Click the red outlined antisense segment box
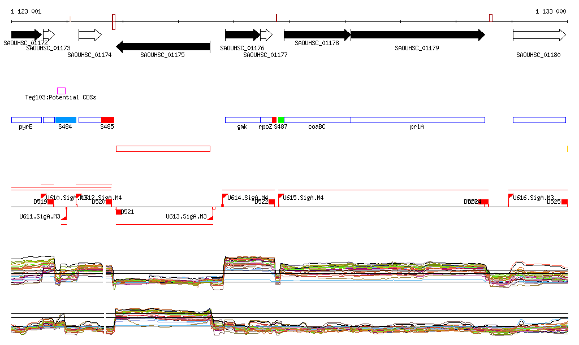 pyautogui.click(x=163, y=149)
